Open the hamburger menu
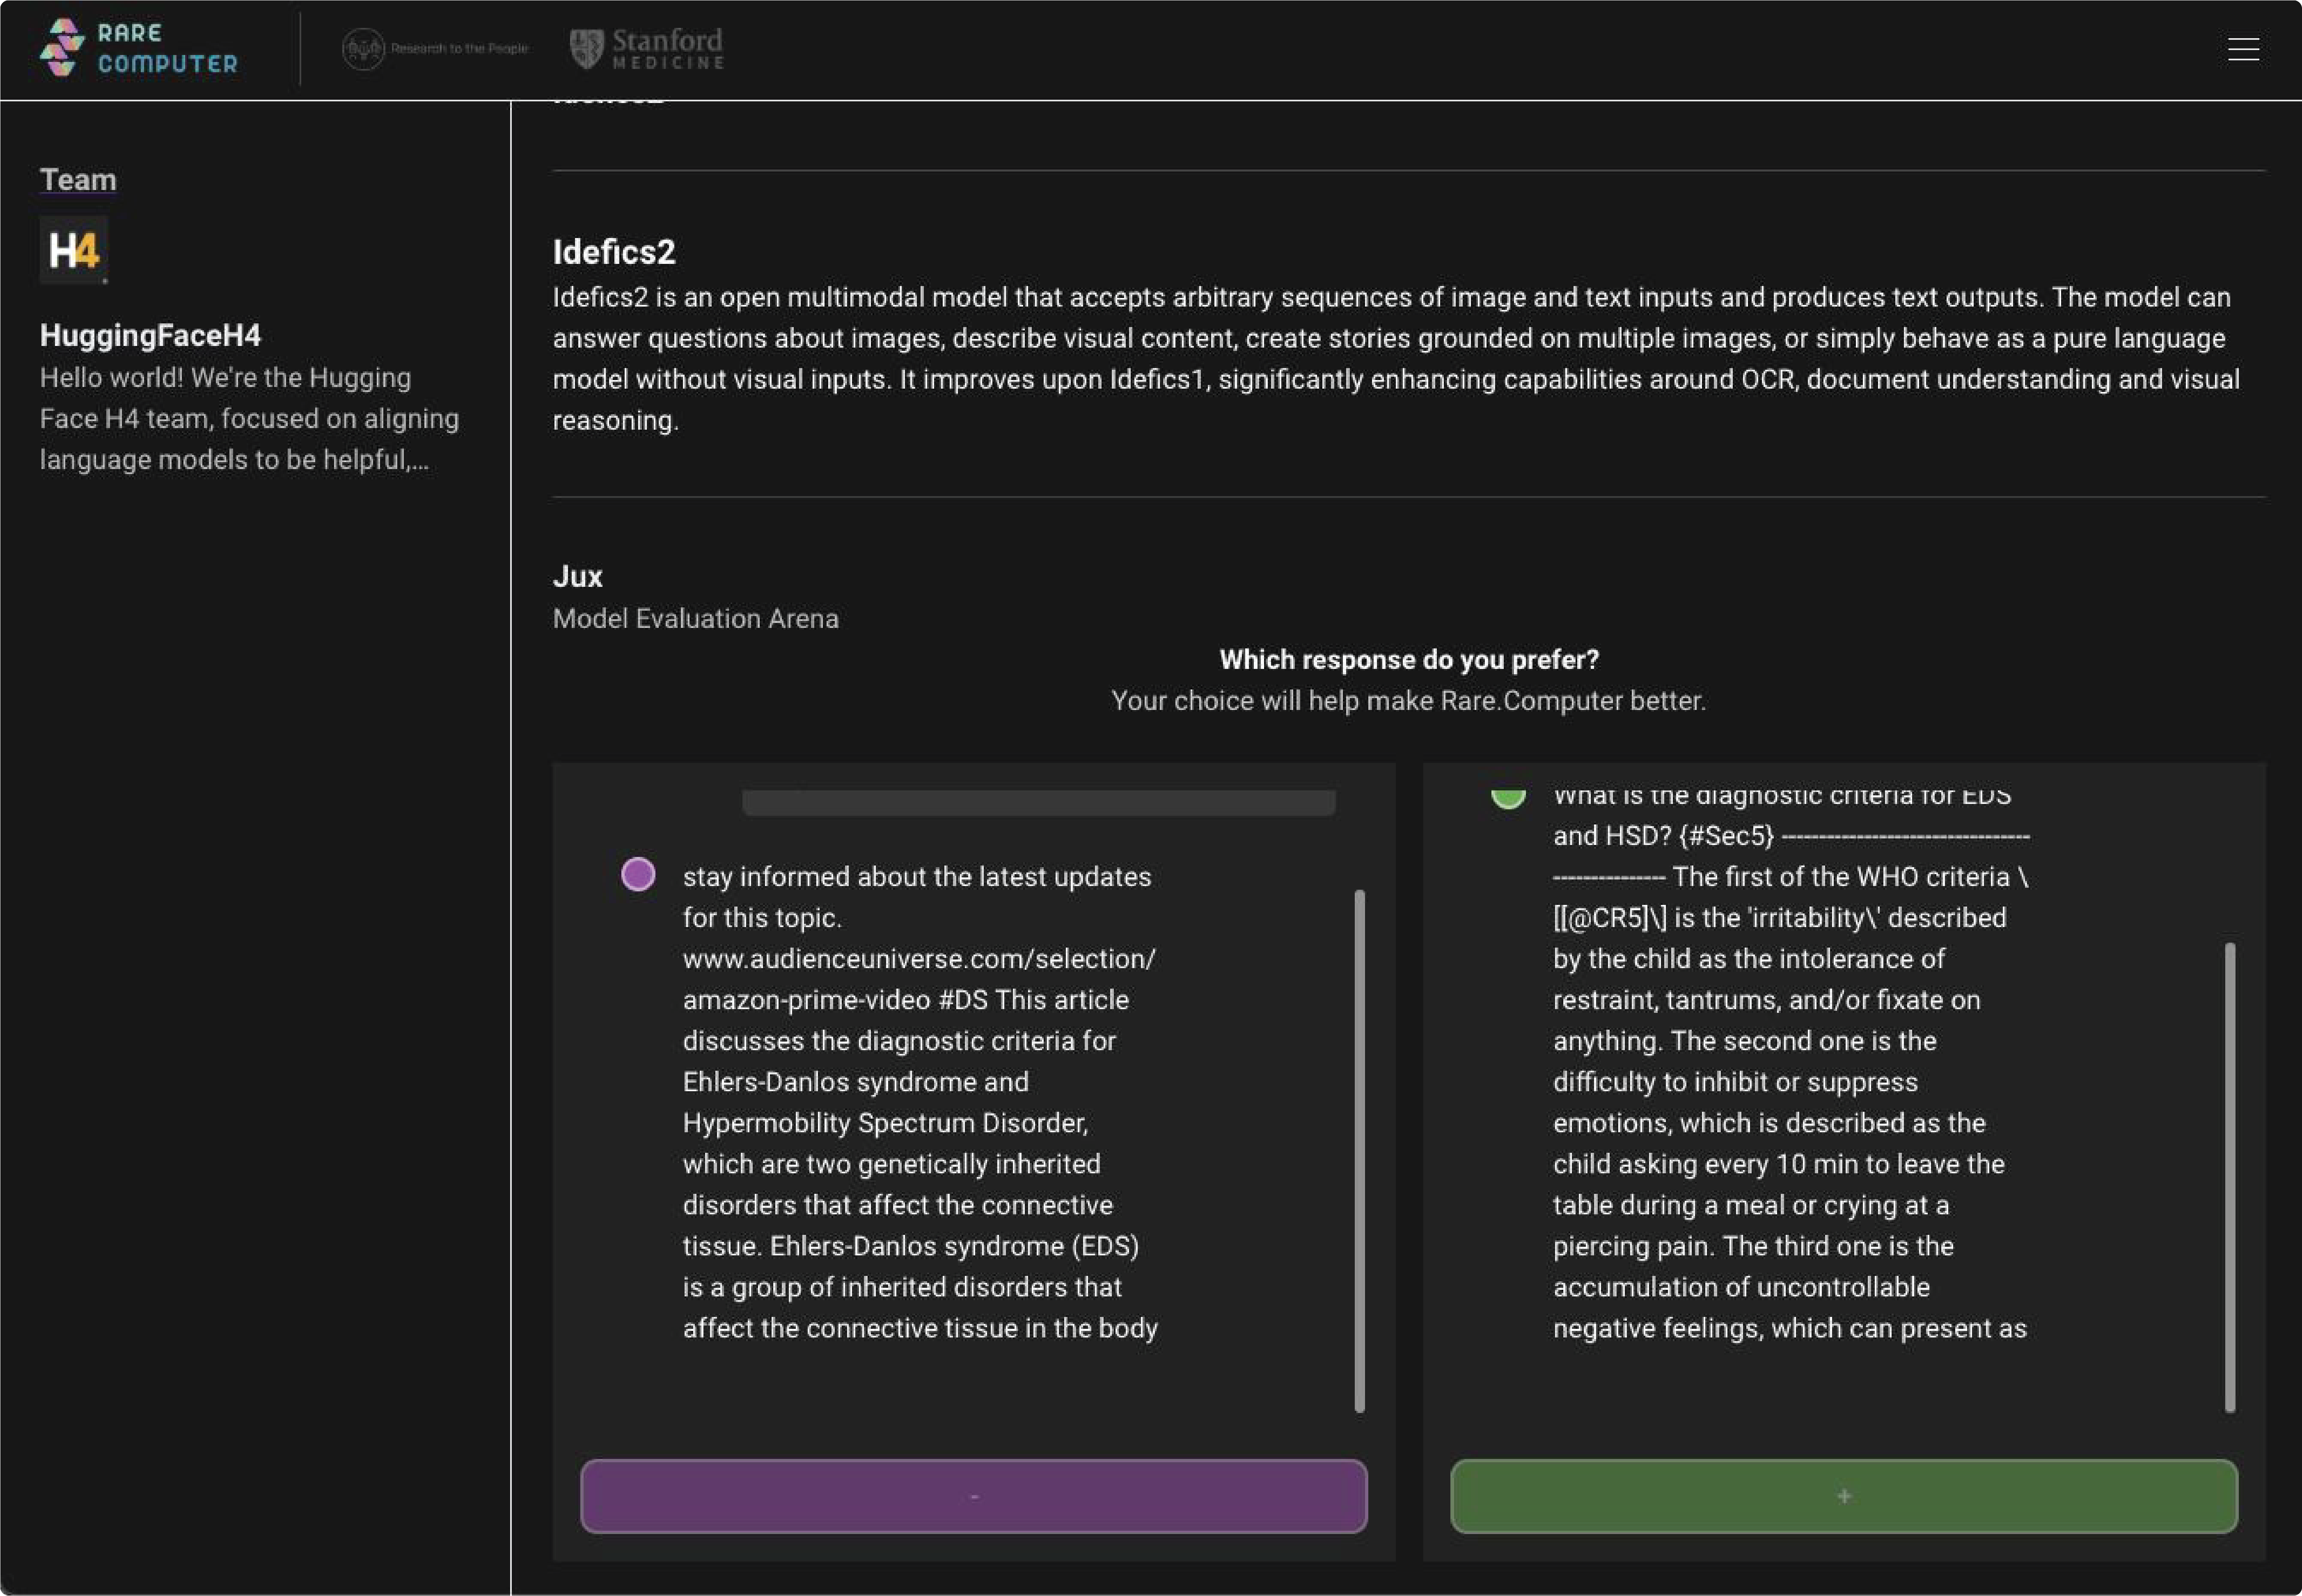This screenshot has height=1596, width=2302. click(2243, 49)
